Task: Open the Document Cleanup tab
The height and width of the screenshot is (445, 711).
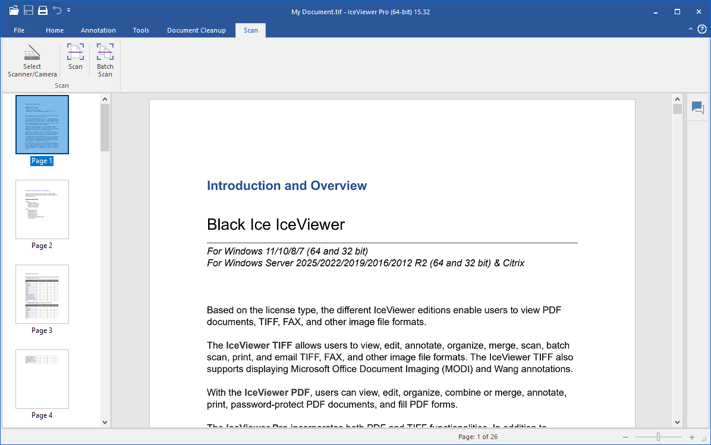Action: (x=196, y=30)
